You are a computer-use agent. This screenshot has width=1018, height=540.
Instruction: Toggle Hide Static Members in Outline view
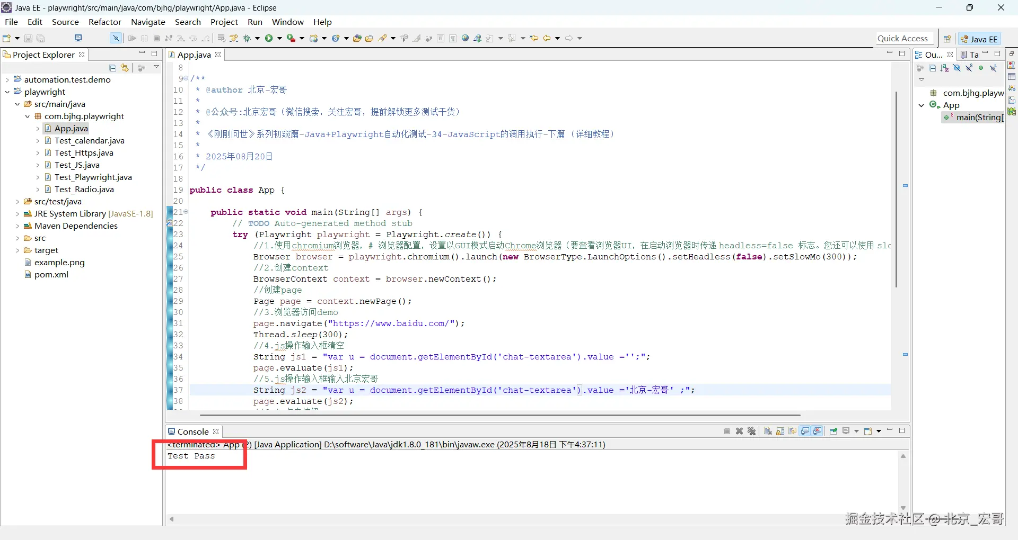tap(969, 68)
